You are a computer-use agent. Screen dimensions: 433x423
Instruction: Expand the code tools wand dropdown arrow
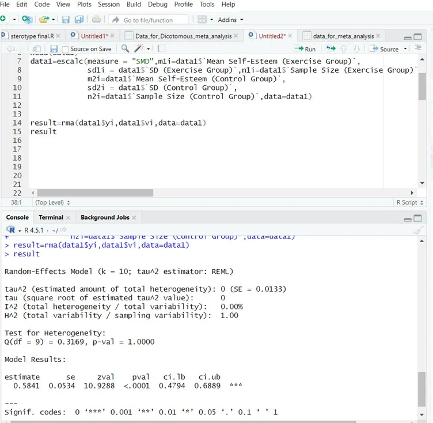[149, 49]
